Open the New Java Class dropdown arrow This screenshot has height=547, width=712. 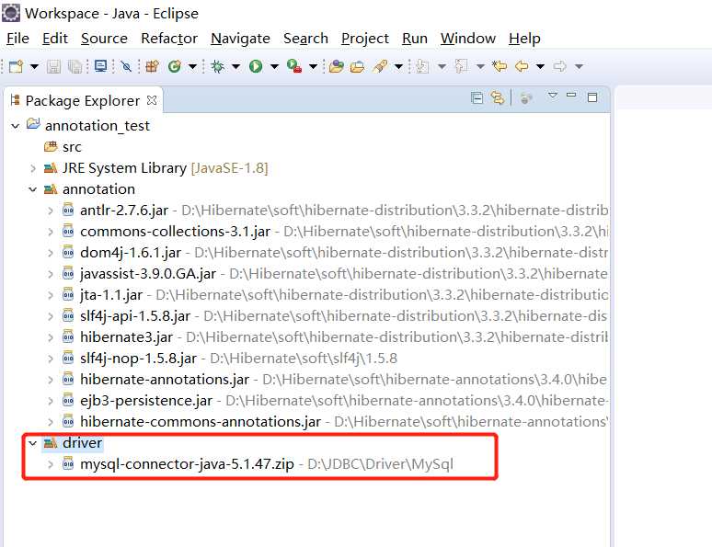(192, 67)
